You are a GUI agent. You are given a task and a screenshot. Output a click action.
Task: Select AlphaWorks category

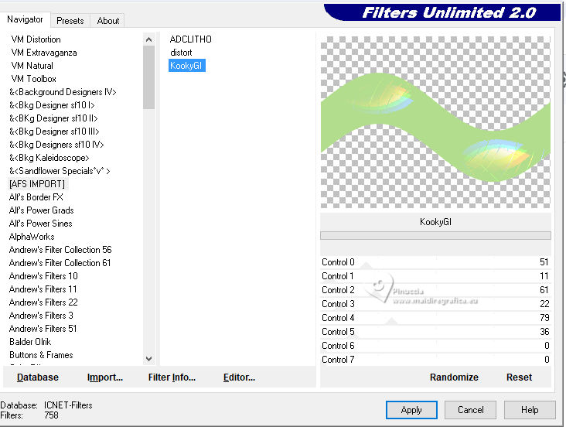tap(32, 237)
